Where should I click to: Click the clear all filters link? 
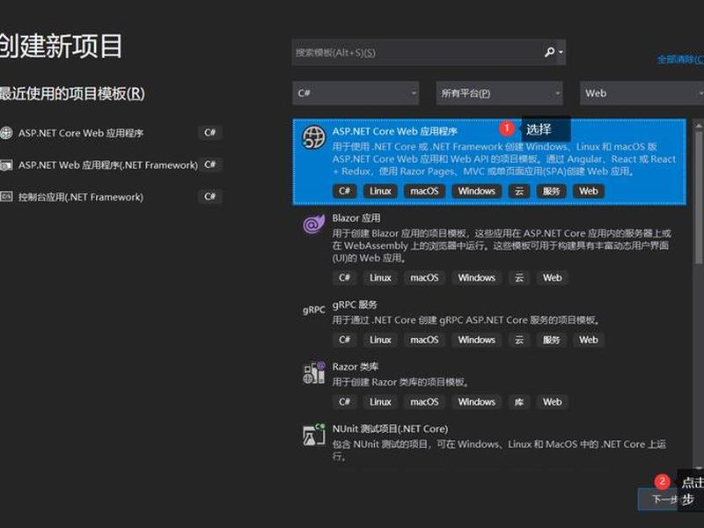[680, 59]
